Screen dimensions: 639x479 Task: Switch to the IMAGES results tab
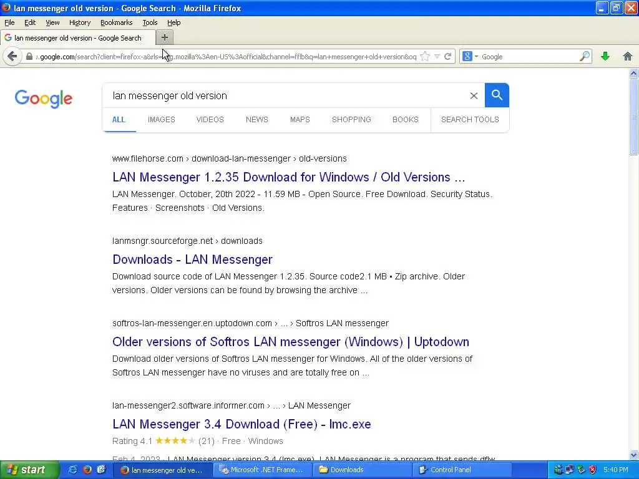click(x=162, y=120)
